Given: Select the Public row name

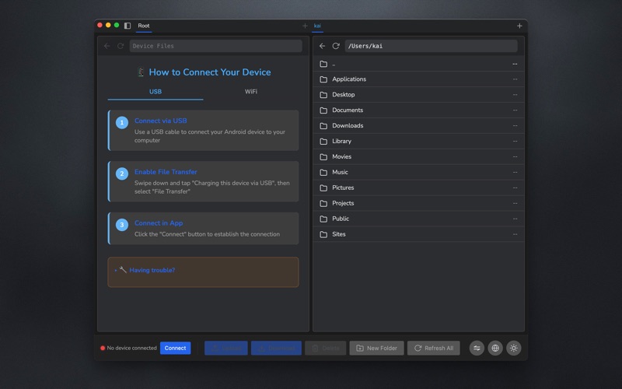Looking at the screenshot, I should point(341,219).
